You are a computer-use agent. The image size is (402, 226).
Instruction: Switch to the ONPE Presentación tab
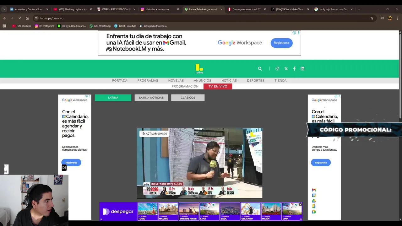[116, 9]
